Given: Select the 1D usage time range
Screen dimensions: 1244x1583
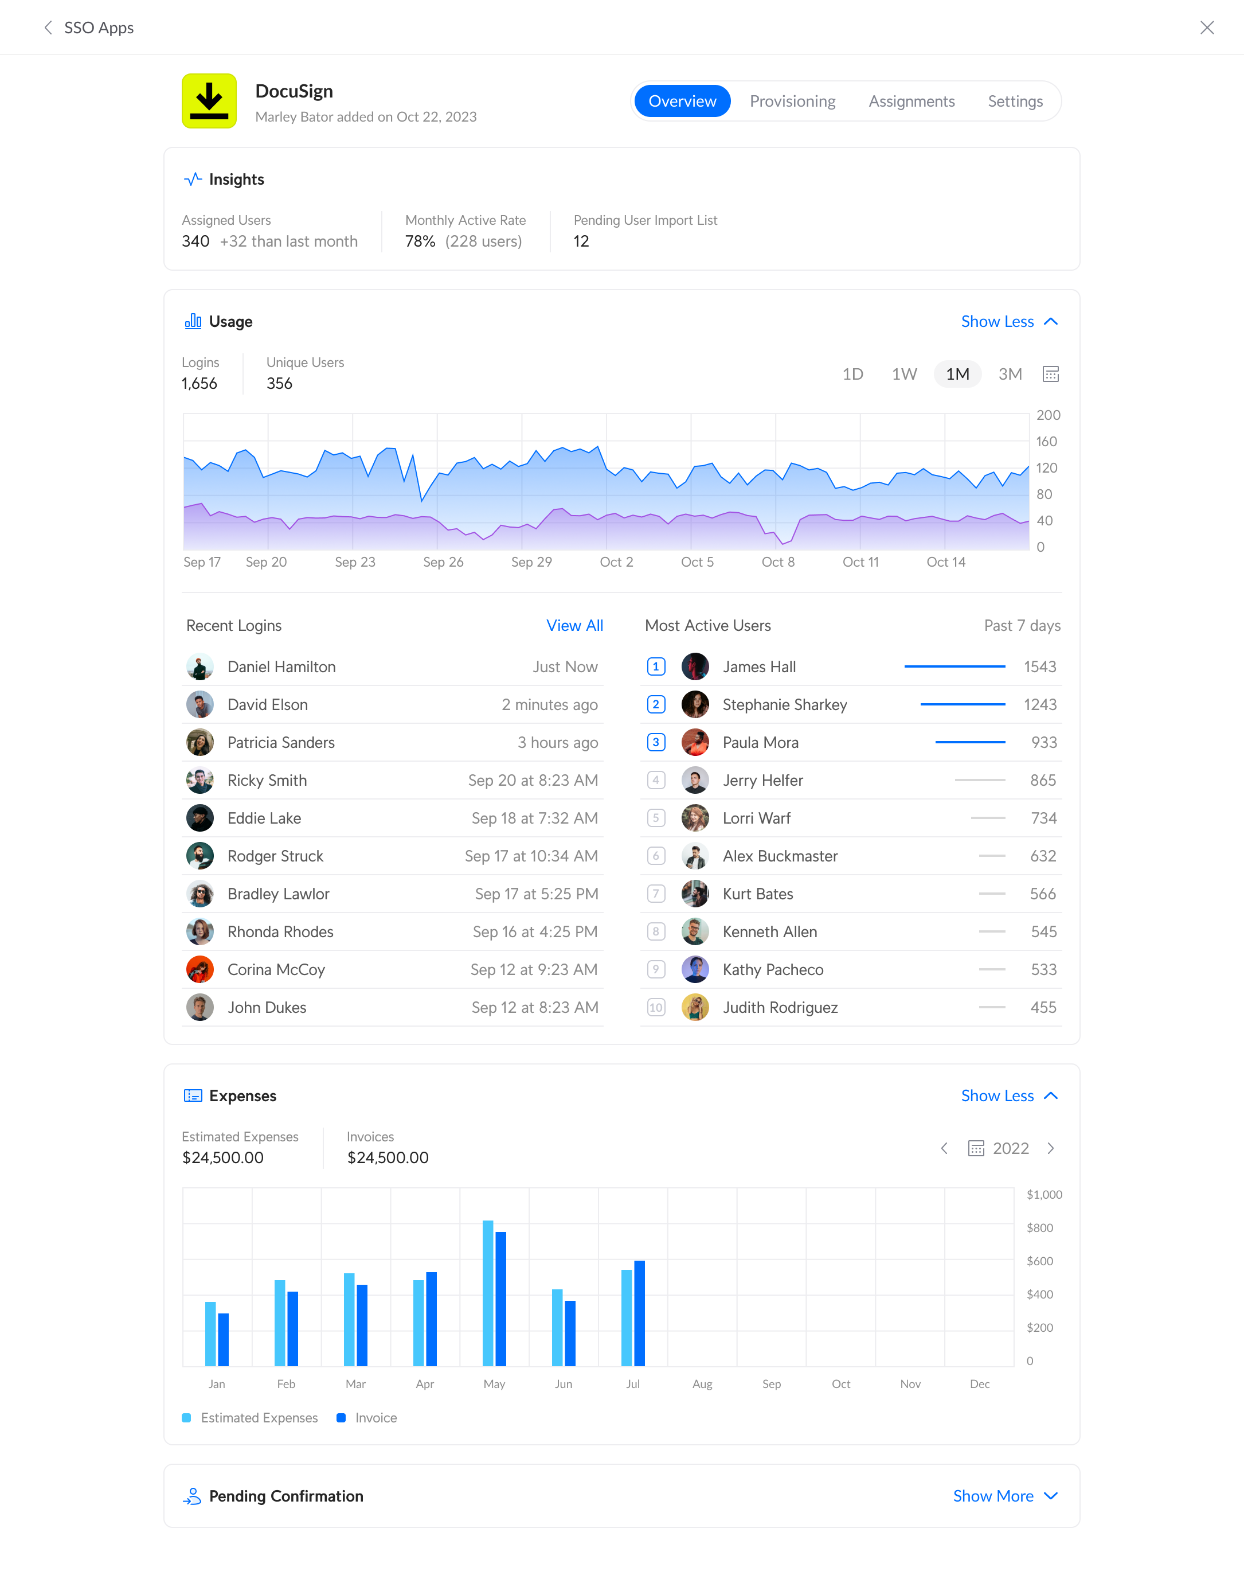Looking at the screenshot, I should (852, 374).
